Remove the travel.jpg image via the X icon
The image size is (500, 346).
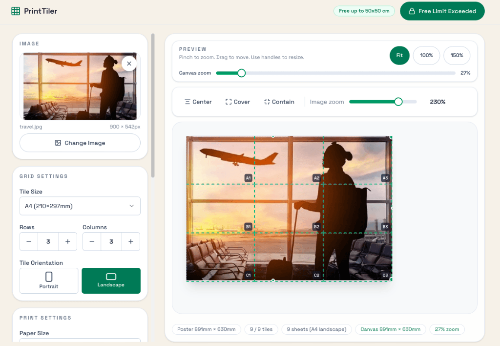pos(129,64)
